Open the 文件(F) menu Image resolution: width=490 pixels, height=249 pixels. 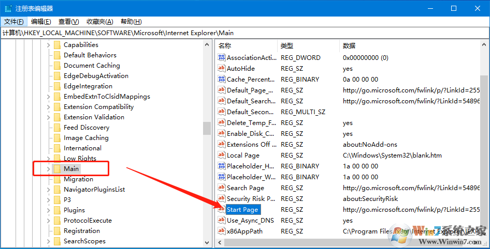click(14, 22)
